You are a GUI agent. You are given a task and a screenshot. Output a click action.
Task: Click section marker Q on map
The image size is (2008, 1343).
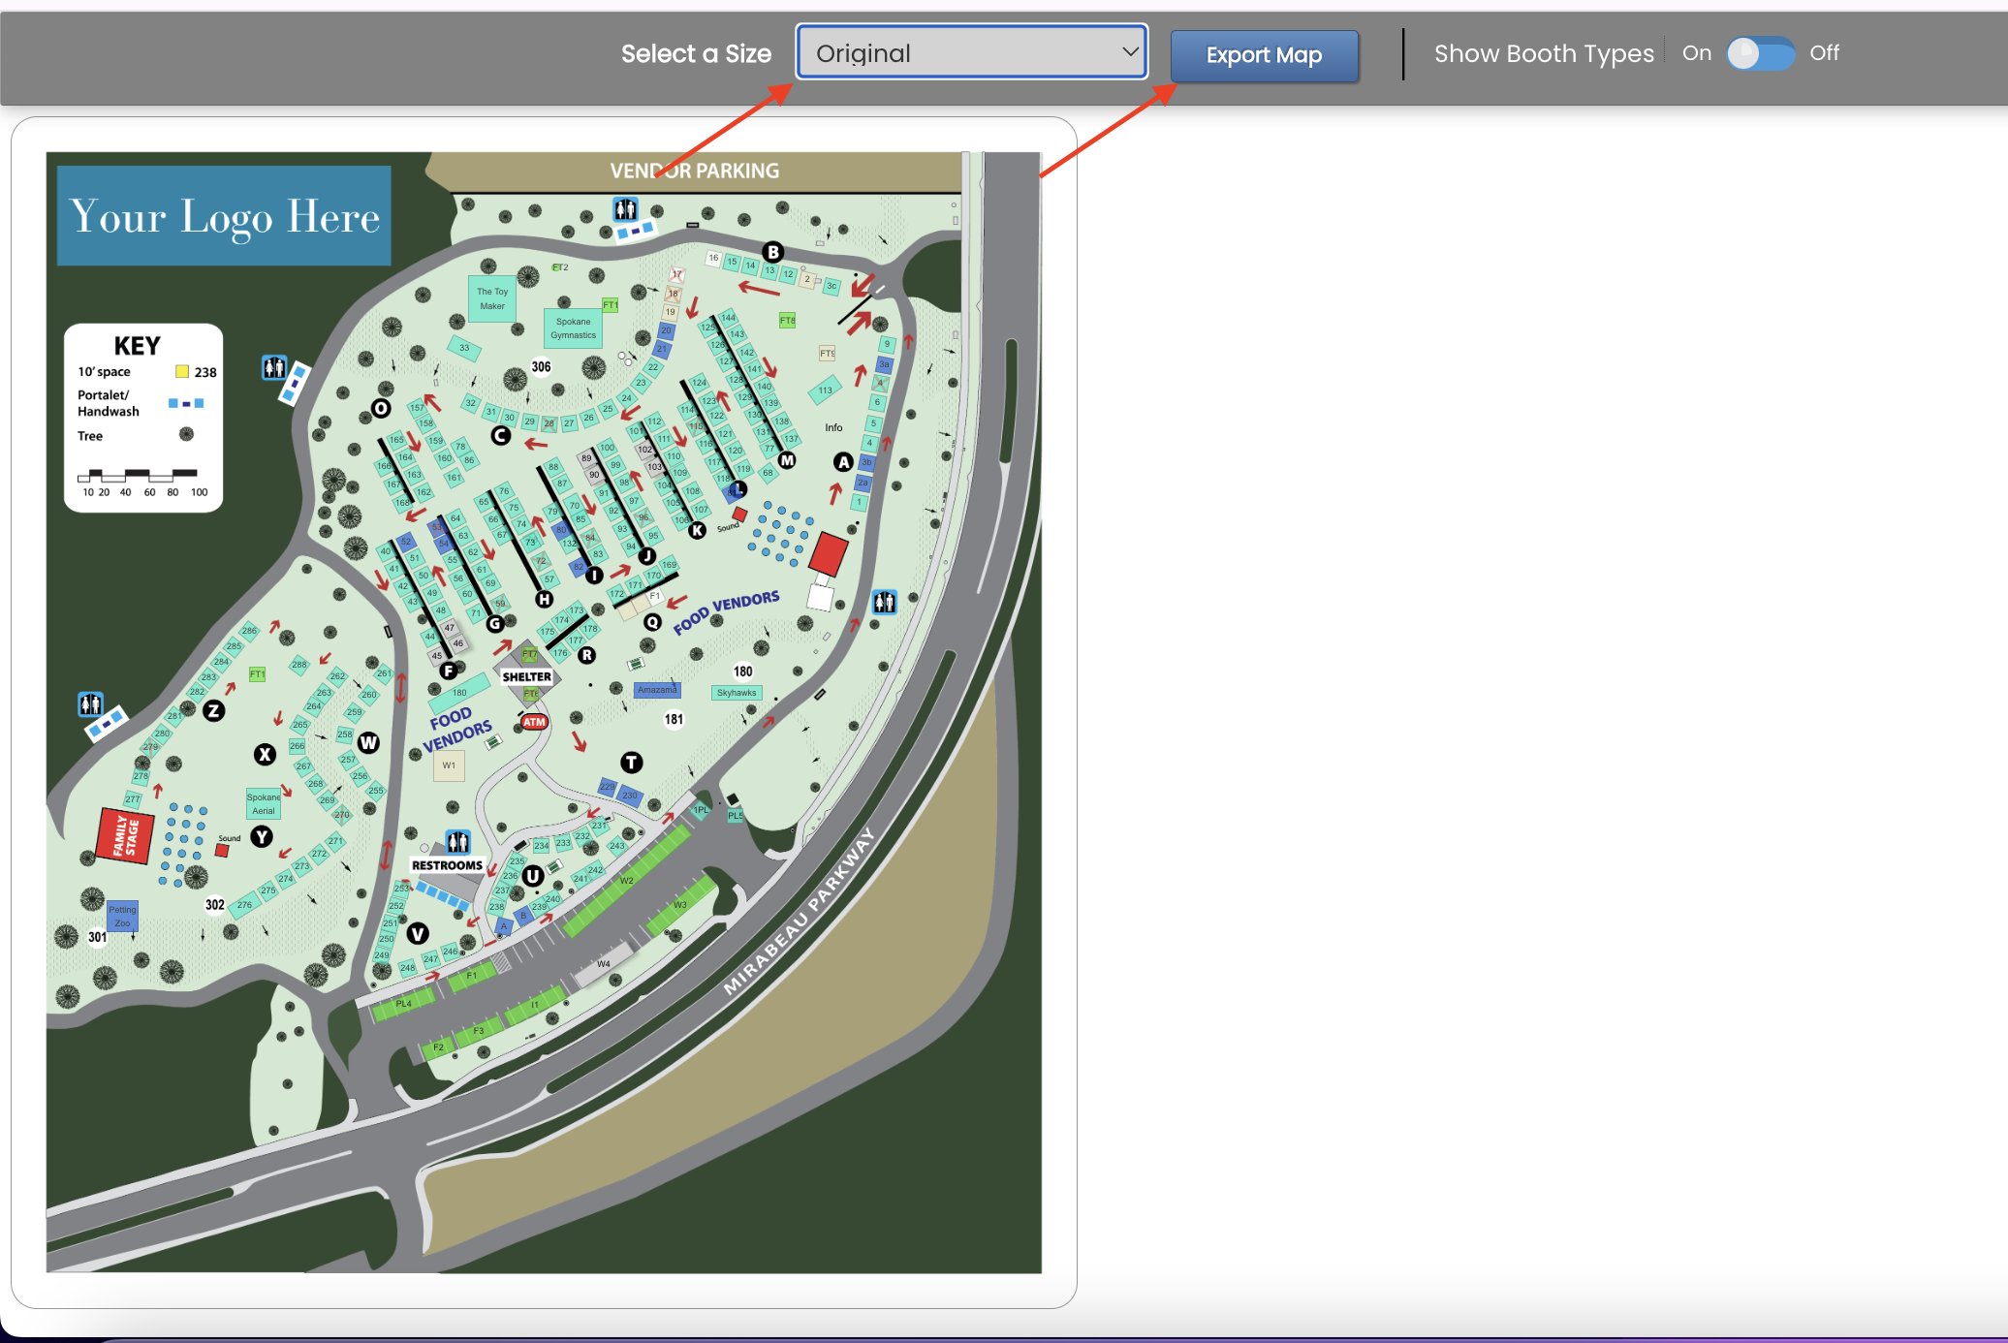click(x=652, y=622)
